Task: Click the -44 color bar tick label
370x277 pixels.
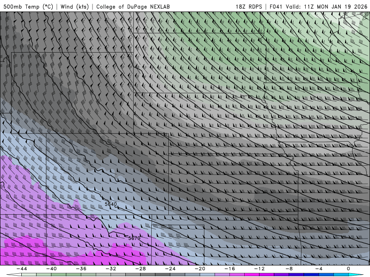Action: (22, 269)
